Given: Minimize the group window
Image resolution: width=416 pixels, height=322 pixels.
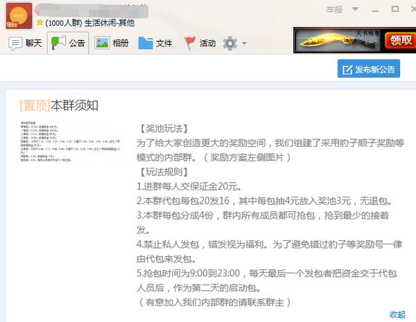Looking at the screenshot, I should [x=375, y=10].
